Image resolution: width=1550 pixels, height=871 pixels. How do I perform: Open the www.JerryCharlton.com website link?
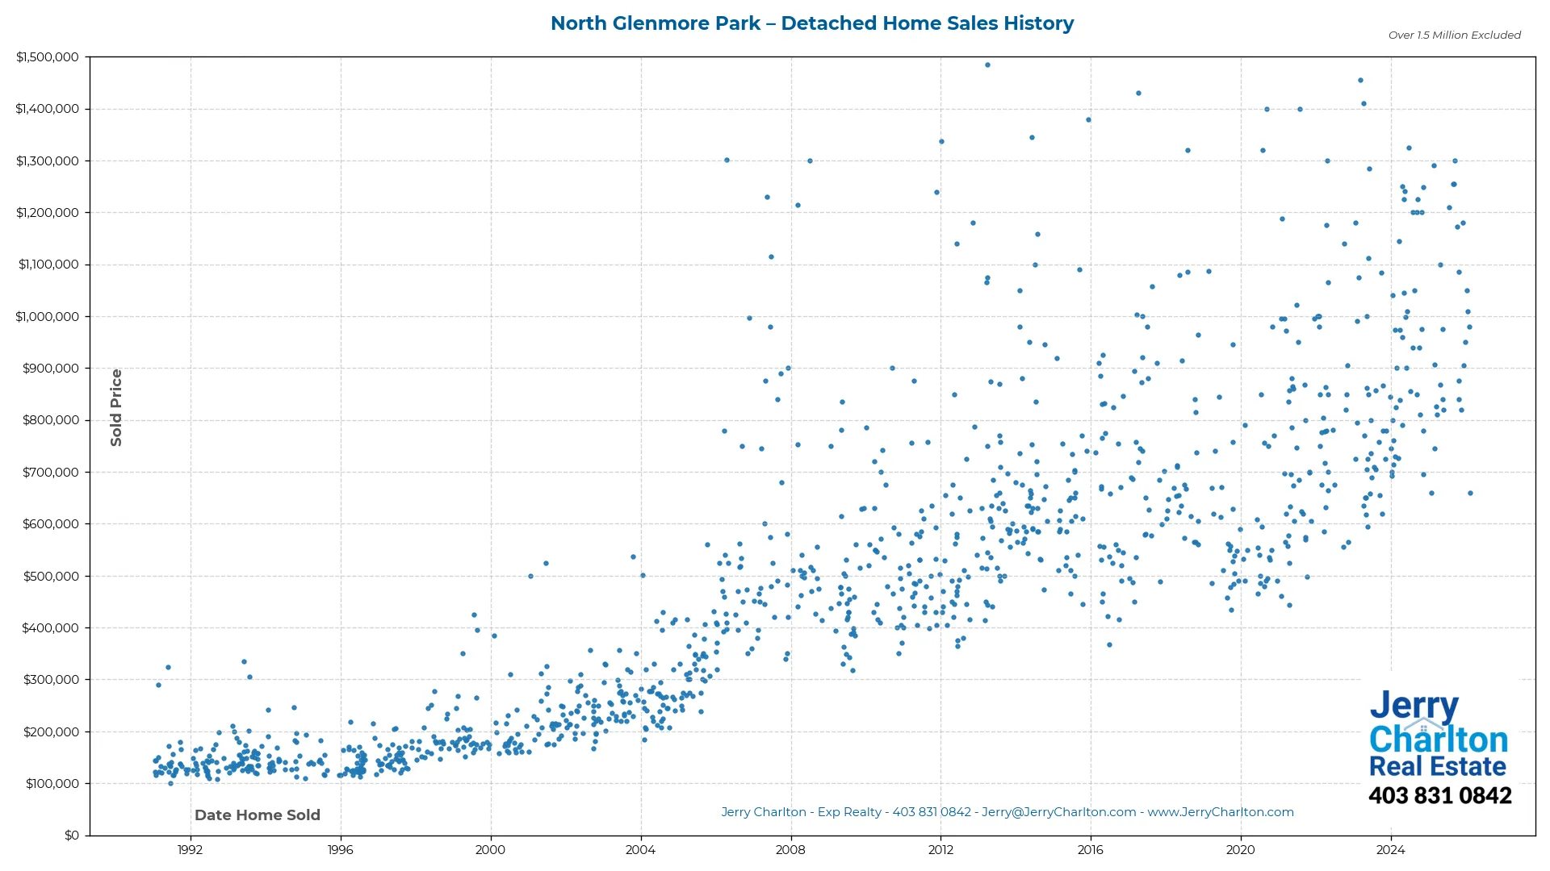click(x=1221, y=812)
